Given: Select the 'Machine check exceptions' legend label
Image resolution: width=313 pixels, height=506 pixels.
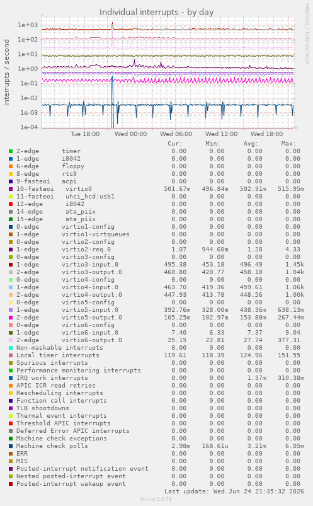Looking at the screenshot, I should coord(62,439).
